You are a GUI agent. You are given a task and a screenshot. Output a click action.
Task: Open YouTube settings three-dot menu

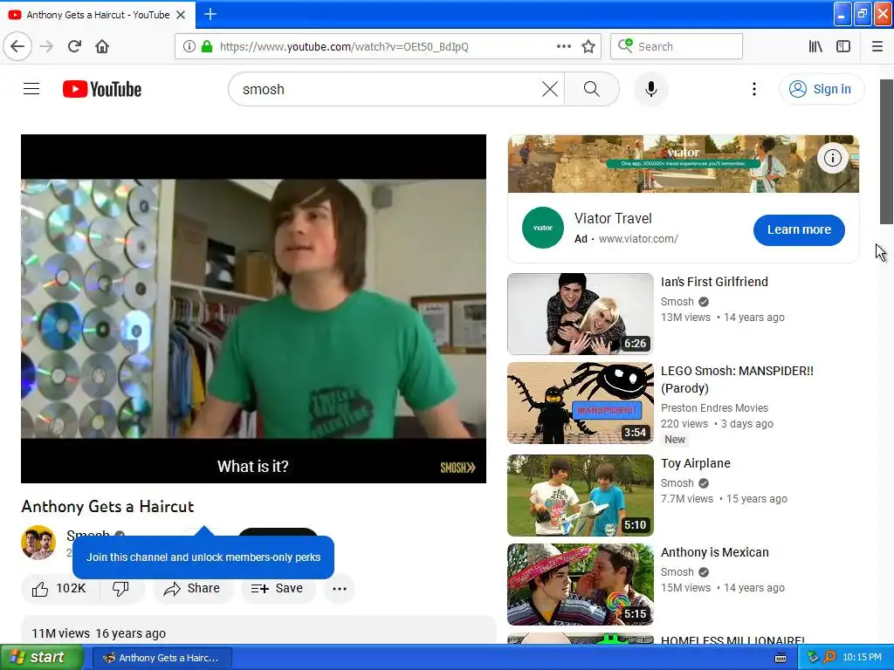click(x=753, y=89)
